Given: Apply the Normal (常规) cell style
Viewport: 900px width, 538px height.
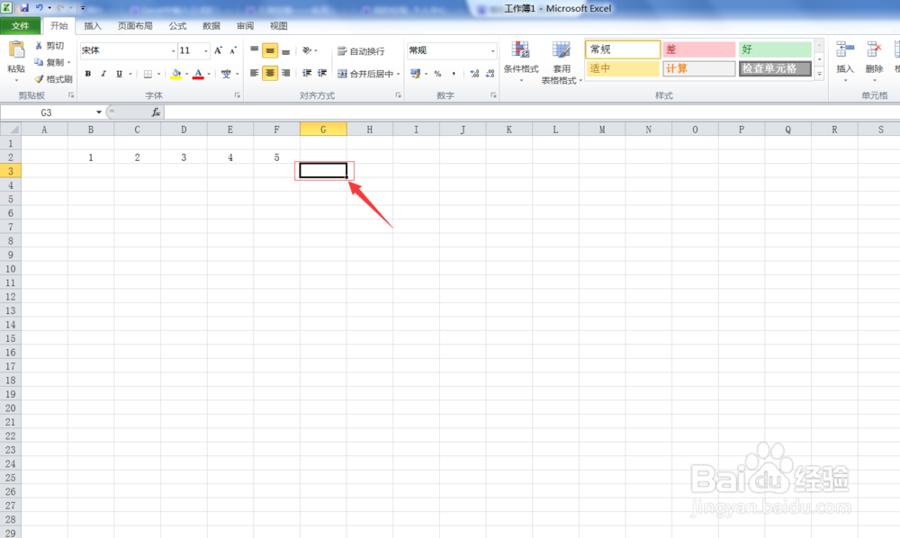Looking at the screenshot, I should pyautogui.click(x=623, y=49).
